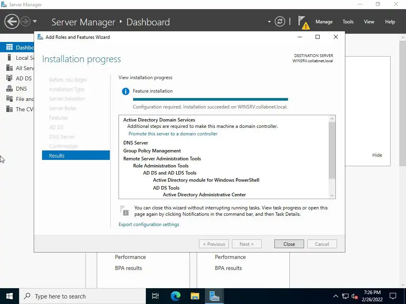Image resolution: width=406 pixels, height=304 pixels.
Task: Go back with Server Manager back arrow
Action: [11, 22]
